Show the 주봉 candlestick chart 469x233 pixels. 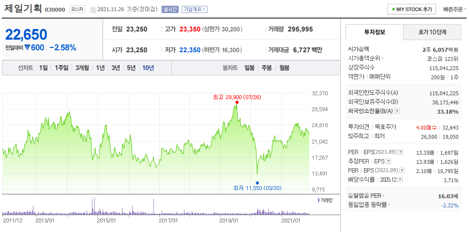point(267,68)
